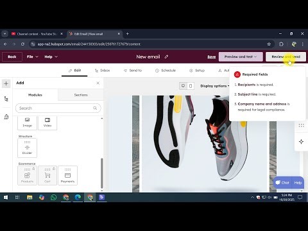Click the modules list scrollbar
This screenshot has height=231, width=308.
(x=102, y=173)
